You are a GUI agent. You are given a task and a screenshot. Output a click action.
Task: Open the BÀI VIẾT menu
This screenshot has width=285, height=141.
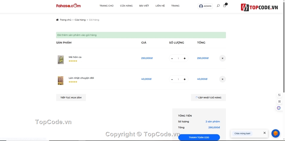[144, 6]
